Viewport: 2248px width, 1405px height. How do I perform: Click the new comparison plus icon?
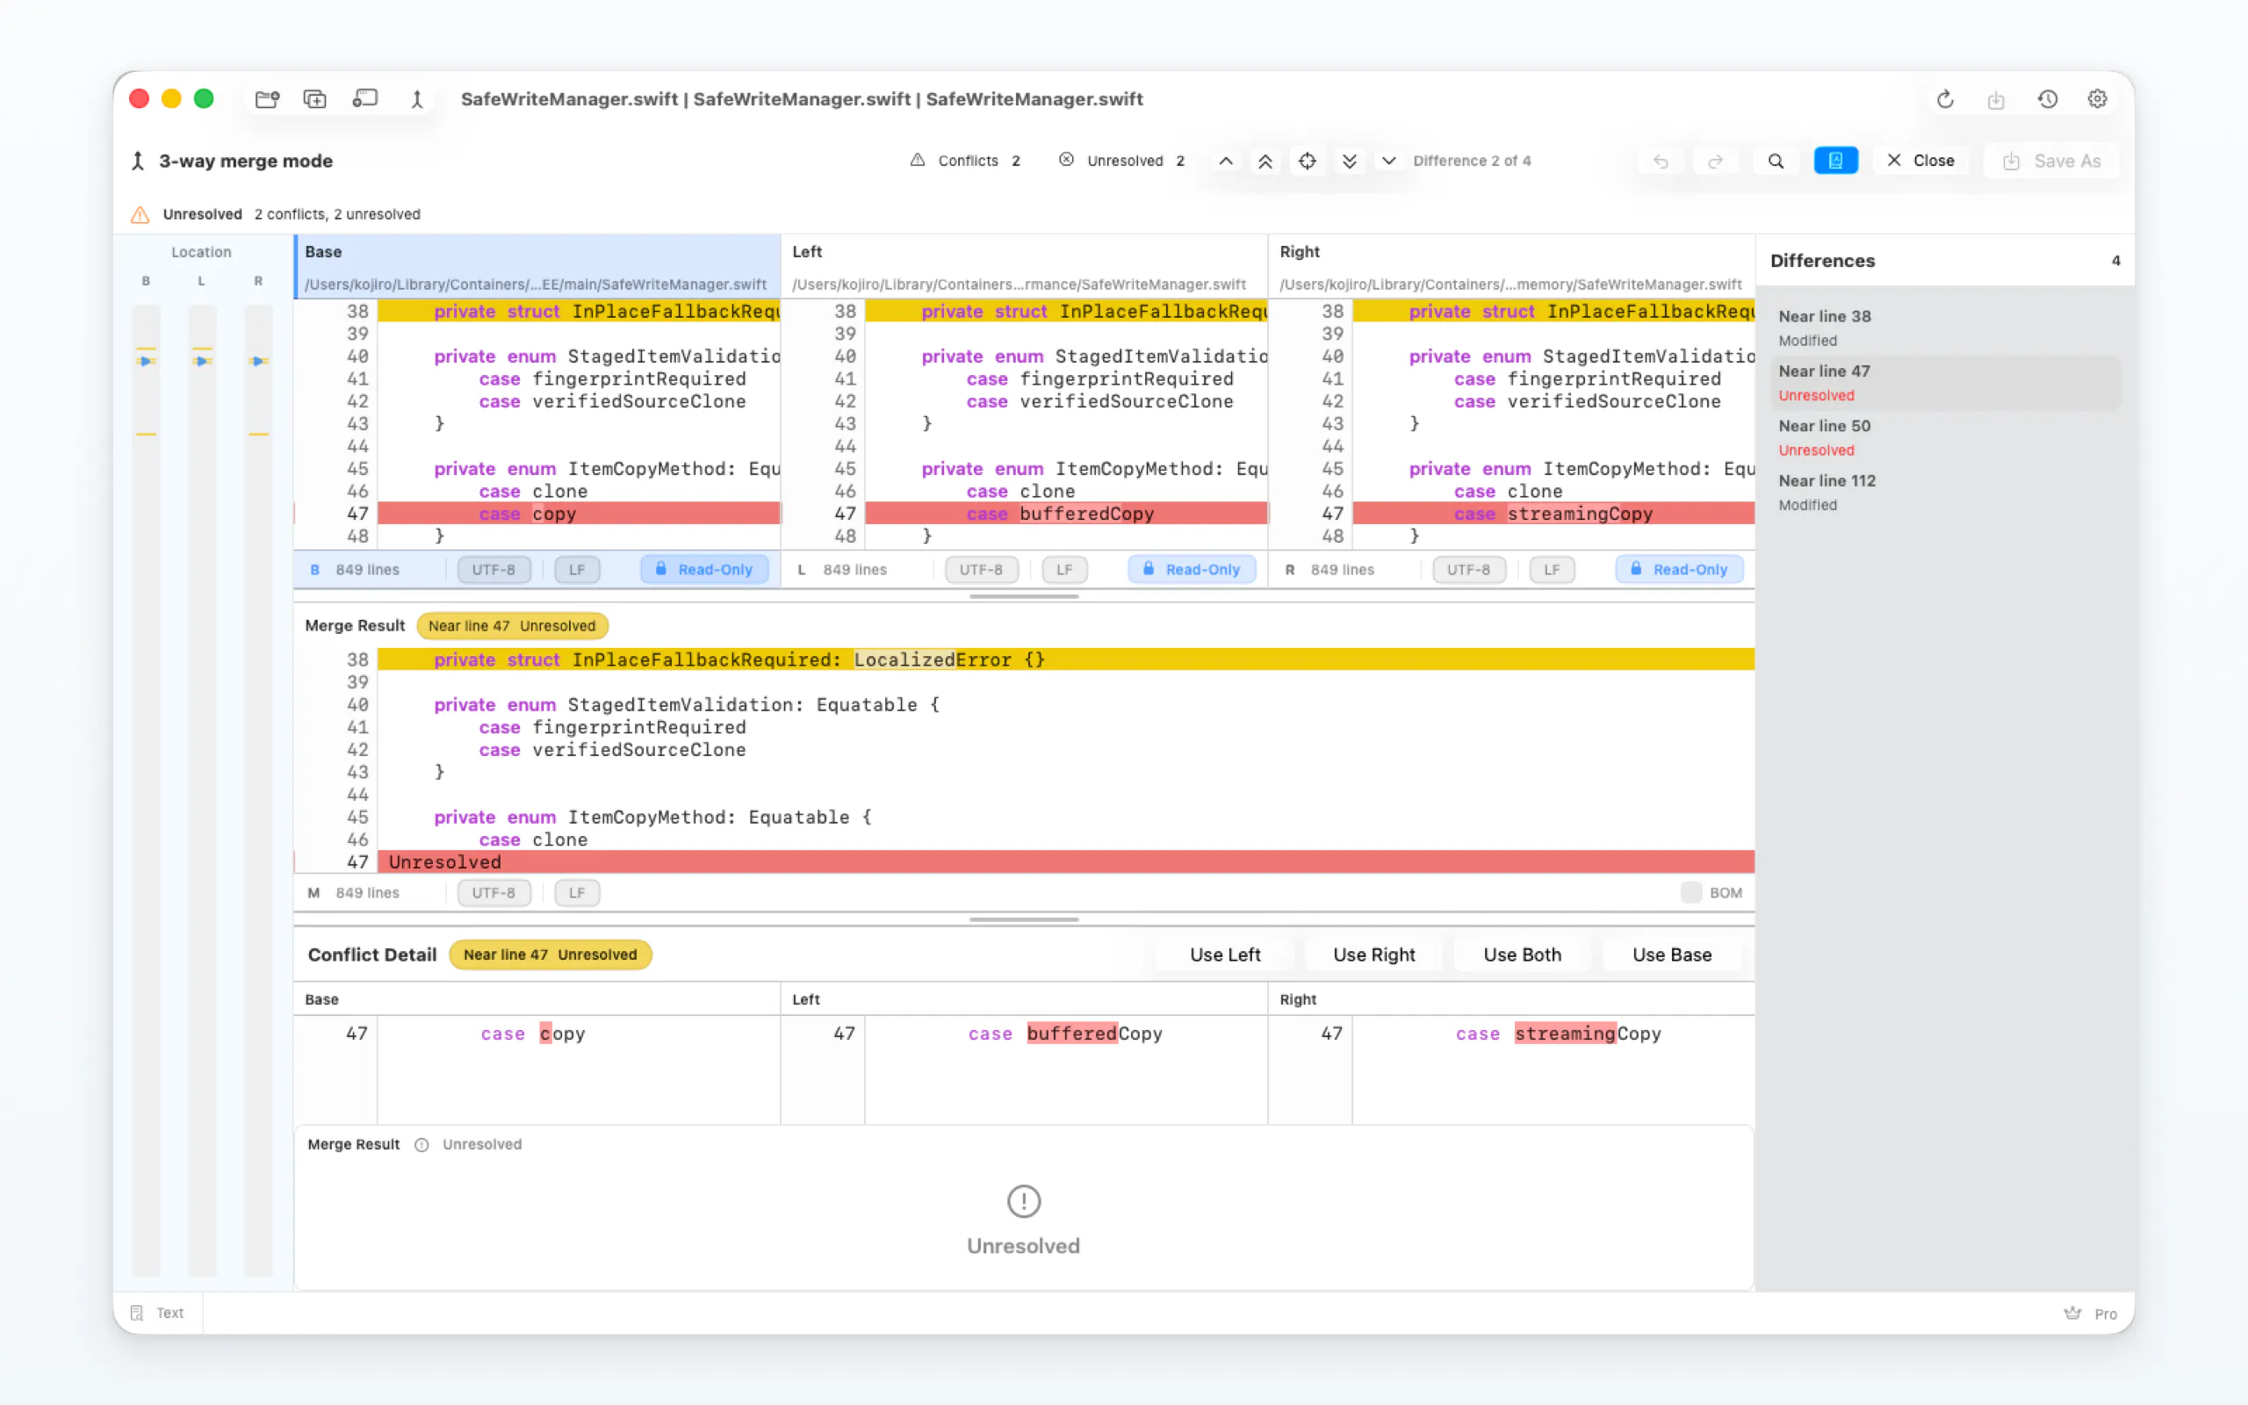pos(315,99)
